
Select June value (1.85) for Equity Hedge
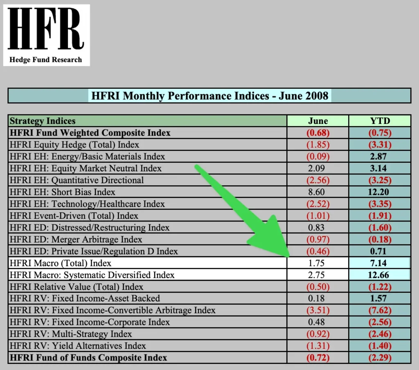[x=318, y=145]
